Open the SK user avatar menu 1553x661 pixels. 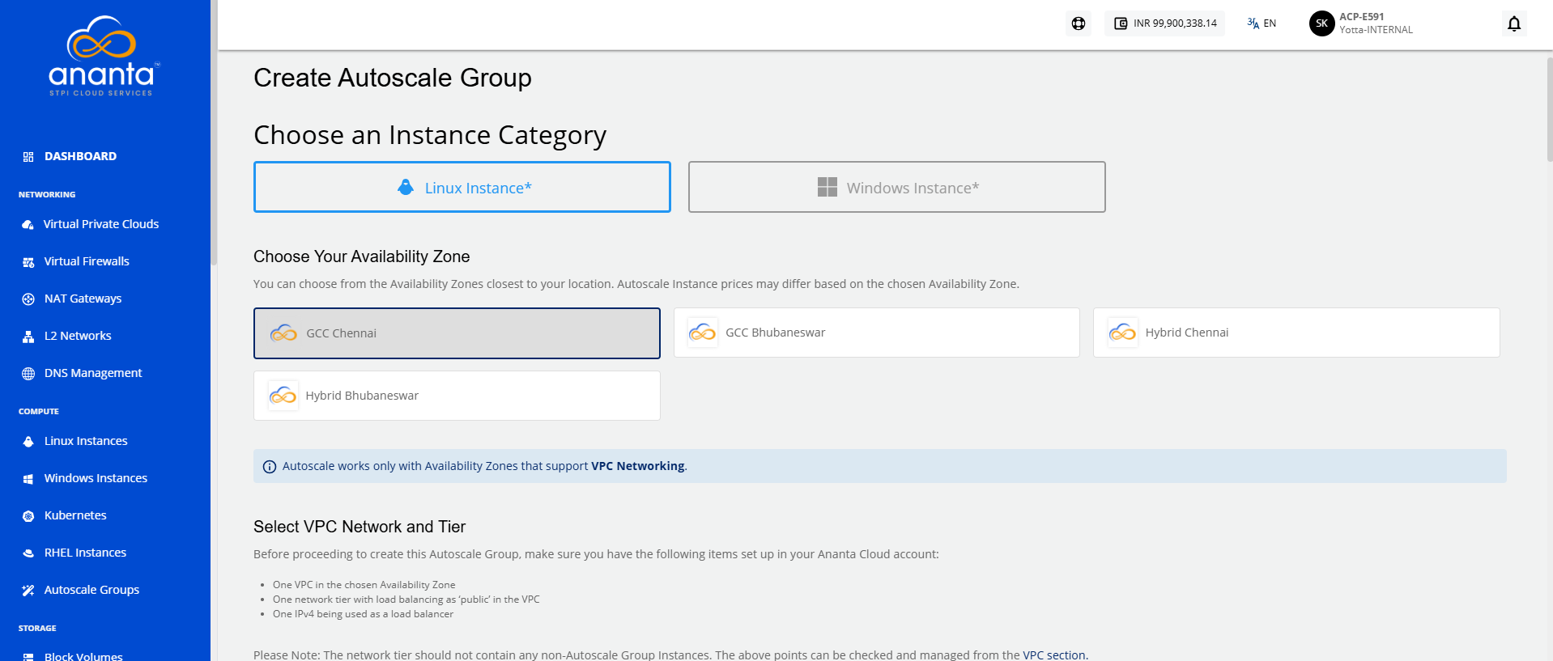[x=1321, y=23]
